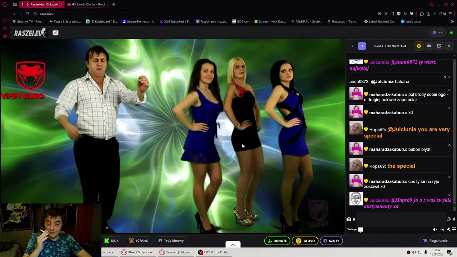
Task: Click the chat message input field
Action: (401, 219)
